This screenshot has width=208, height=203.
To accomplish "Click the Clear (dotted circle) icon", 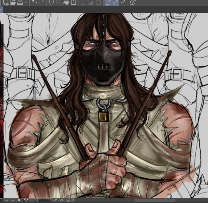I will tap(51, 2).
